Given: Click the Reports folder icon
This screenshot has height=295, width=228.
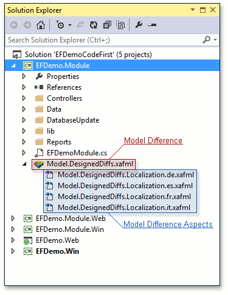Looking at the screenshot, I should pyautogui.click(x=39, y=142).
